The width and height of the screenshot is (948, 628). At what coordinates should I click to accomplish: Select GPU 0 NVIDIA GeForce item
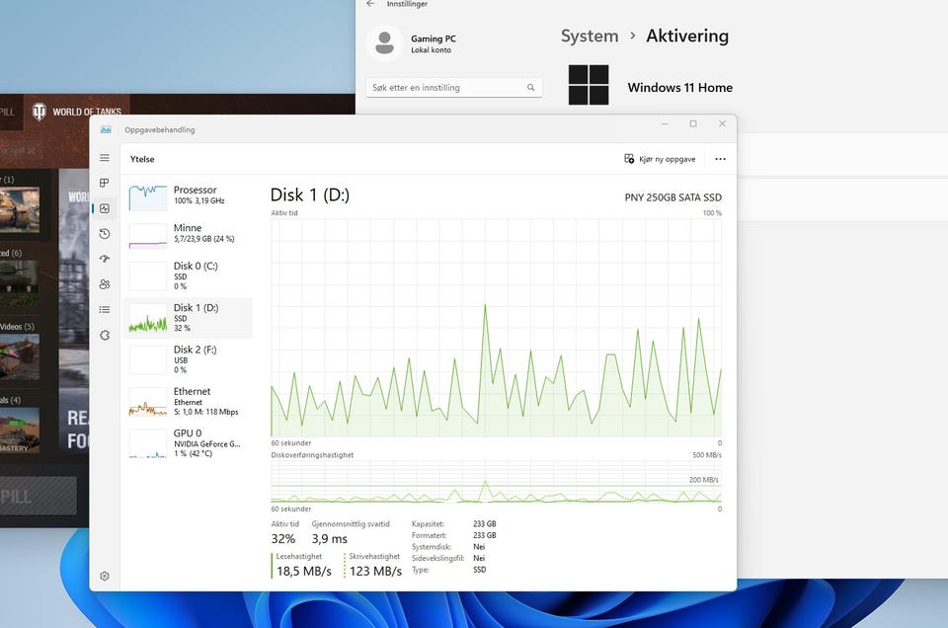187,443
